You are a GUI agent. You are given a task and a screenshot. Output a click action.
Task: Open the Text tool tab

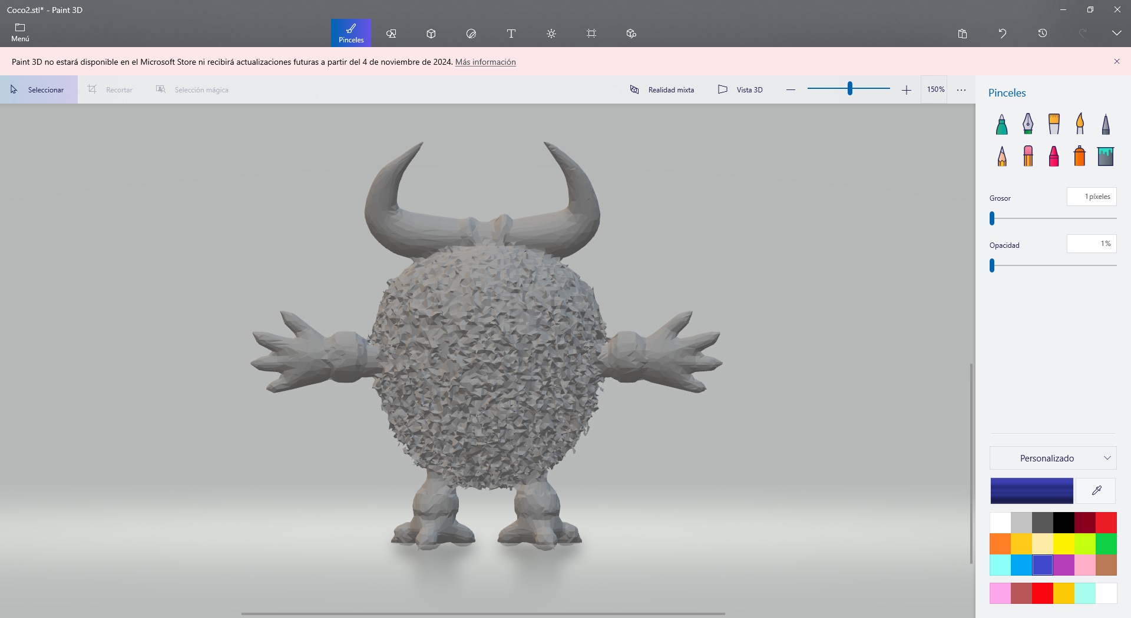coord(511,34)
